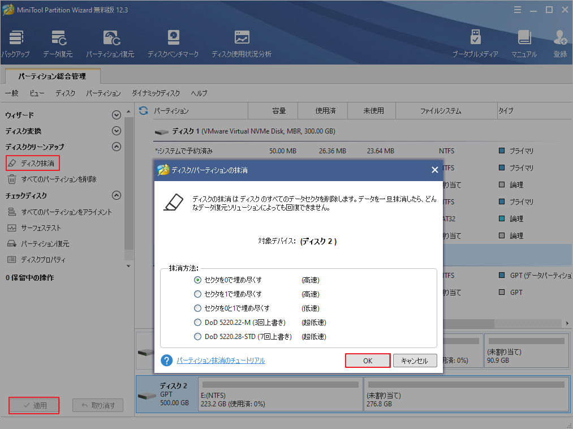The height and width of the screenshot is (429, 573).
Task: Click the 登録 register icon
Action: 560,44
